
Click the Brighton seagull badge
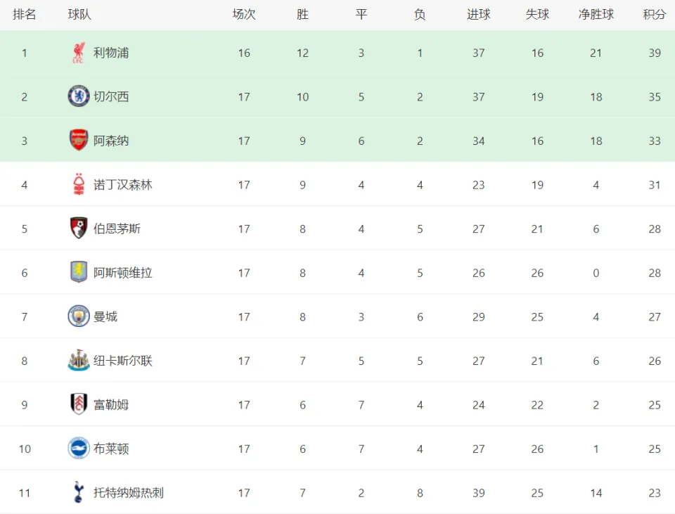[x=79, y=448]
